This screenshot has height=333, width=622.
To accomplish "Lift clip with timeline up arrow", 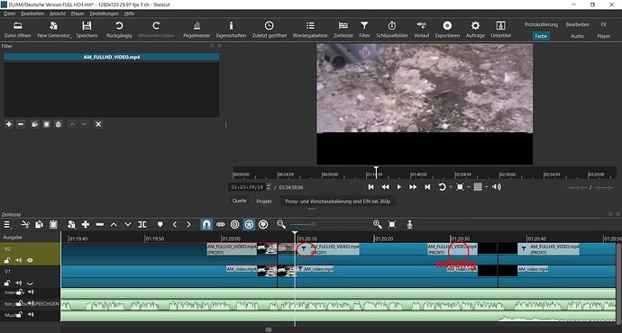I will coord(114,224).
